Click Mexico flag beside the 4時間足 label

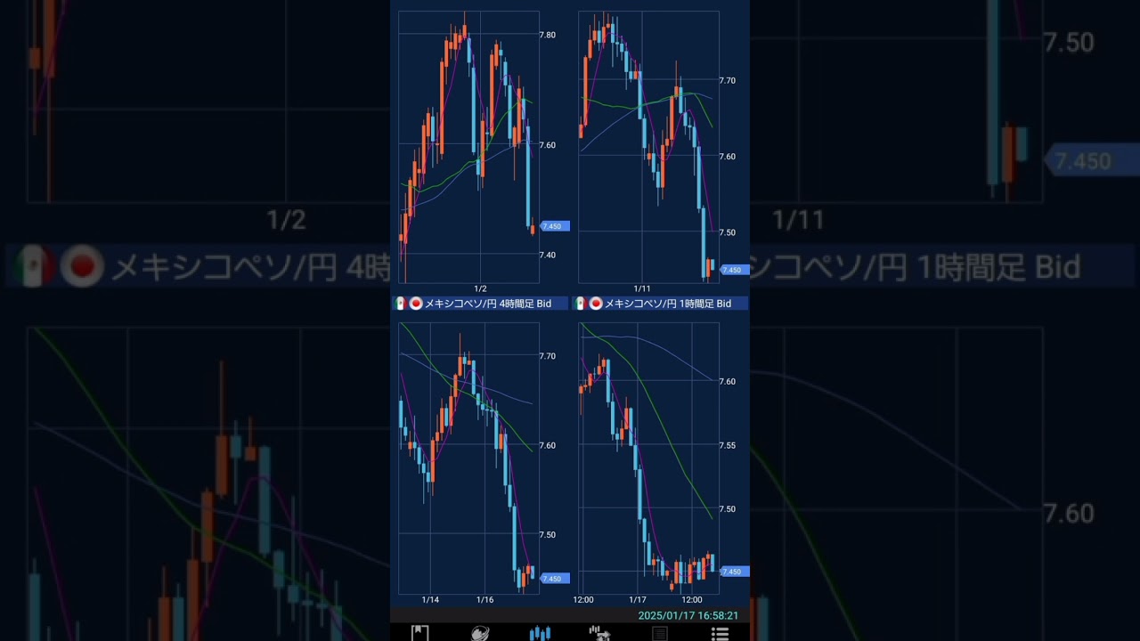tap(401, 304)
